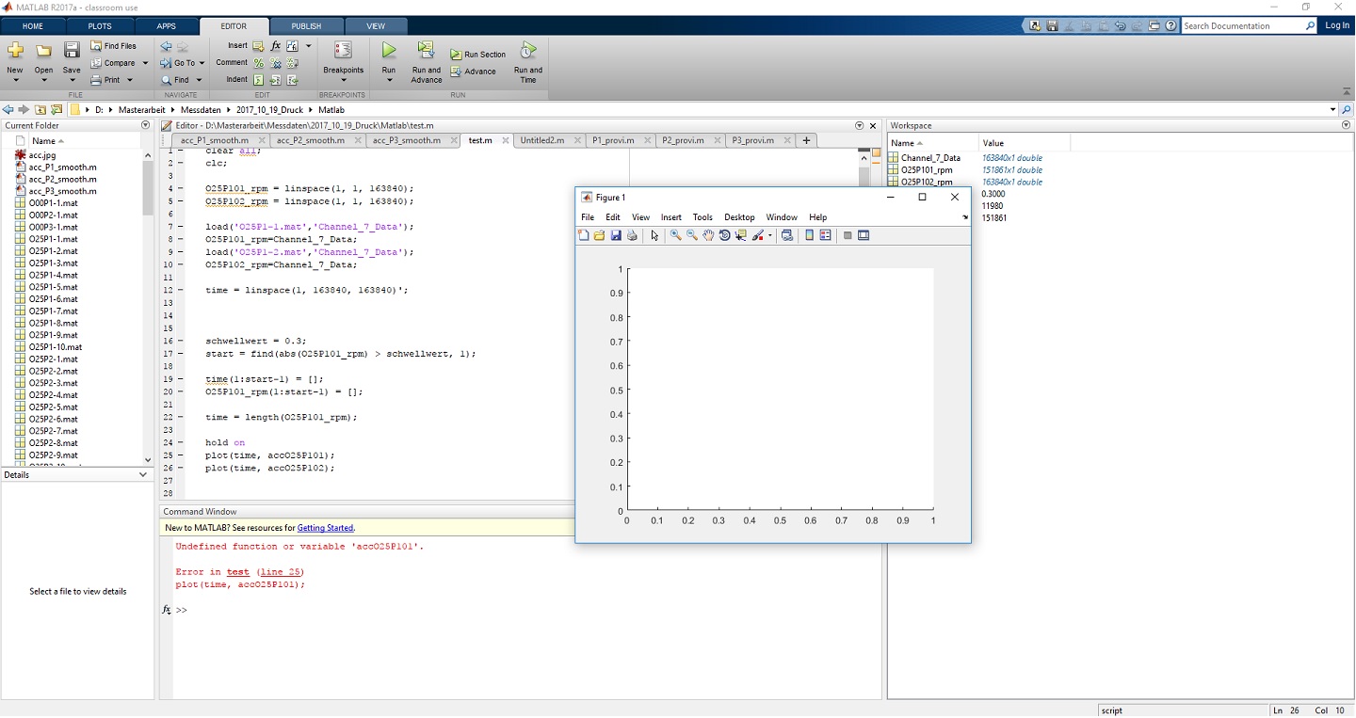The height and width of the screenshot is (718, 1356).
Task: Select the Zoom In tool in Figure 1
Action: click(x=676, y=235)
